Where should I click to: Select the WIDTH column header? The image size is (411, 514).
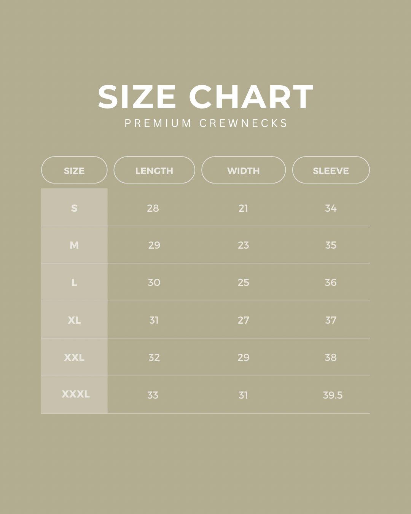click(243, 170)
